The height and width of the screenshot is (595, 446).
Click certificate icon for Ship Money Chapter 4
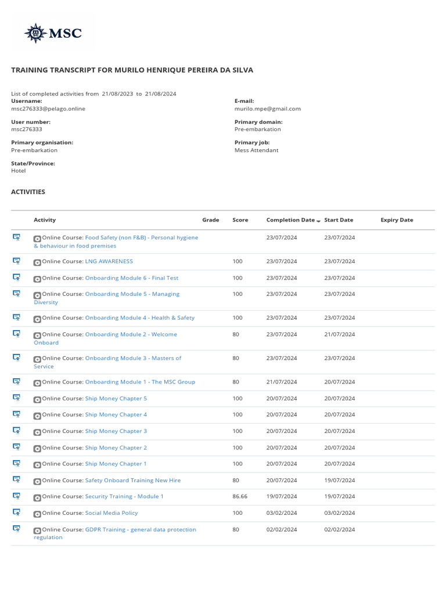16,414
